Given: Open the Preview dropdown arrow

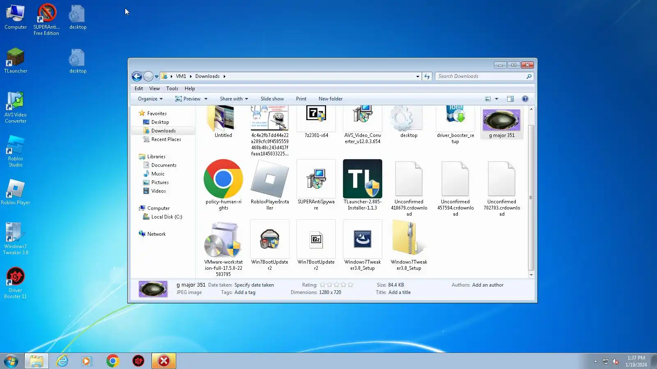Looking at the screenshot, I should [206, 99].
